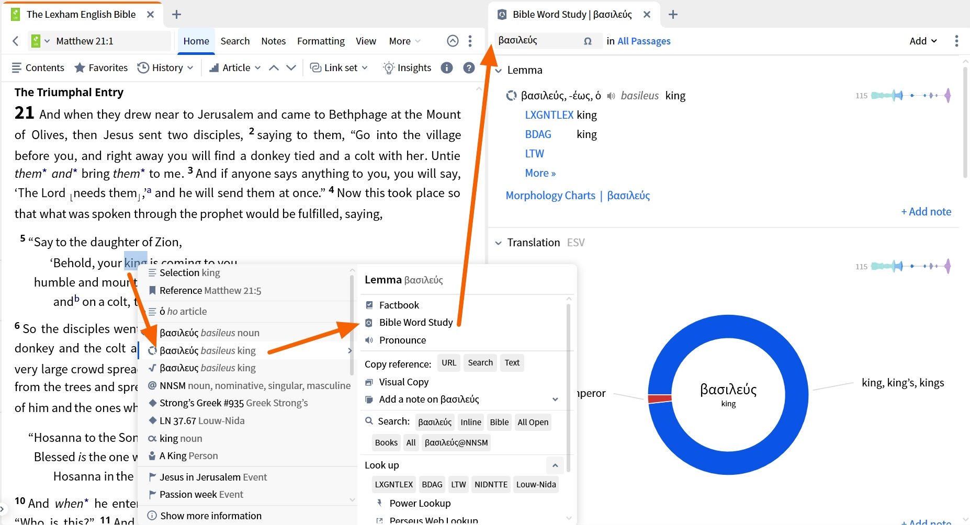Go to next article with down arrow
Image resolution: width=970 pixels, height=525 pixels.
point(291,67)
